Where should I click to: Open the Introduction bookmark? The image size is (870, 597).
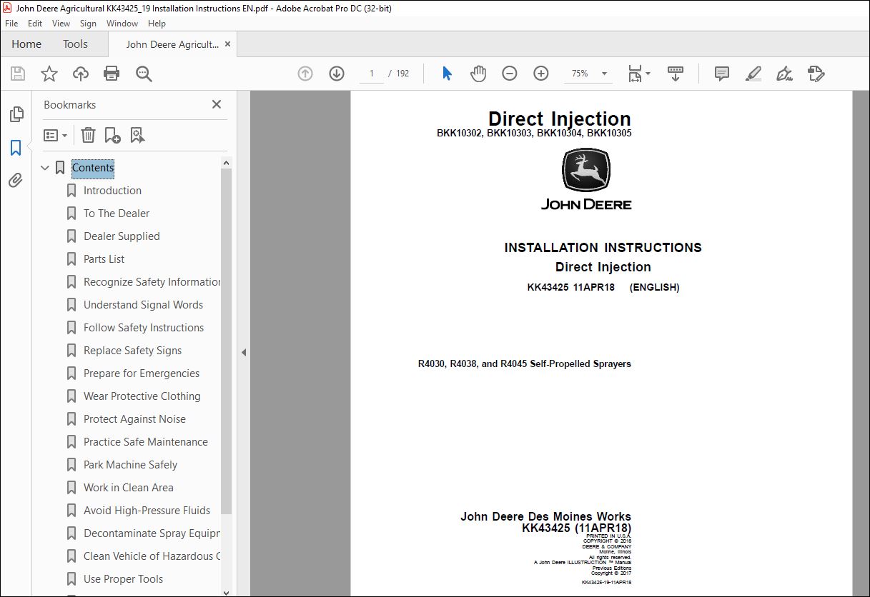[x=112, y=191]
